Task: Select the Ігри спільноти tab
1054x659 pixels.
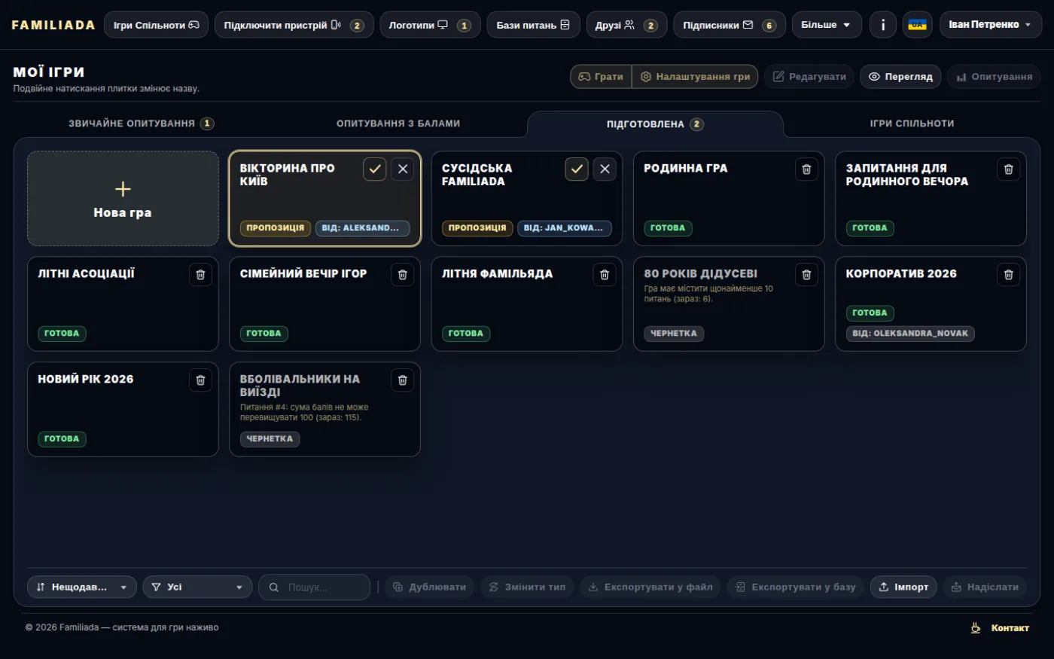Action: [912, 124]
